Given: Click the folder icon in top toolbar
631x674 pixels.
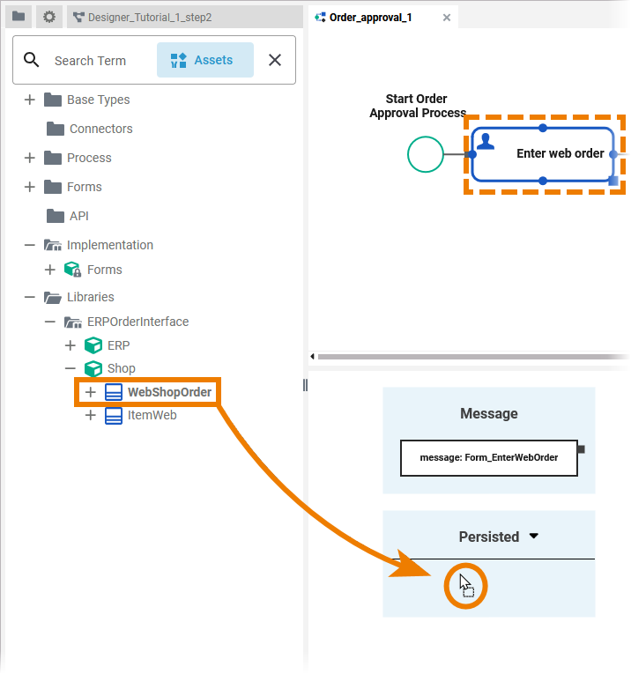Looking at the screenshot, I should point(19,17).
